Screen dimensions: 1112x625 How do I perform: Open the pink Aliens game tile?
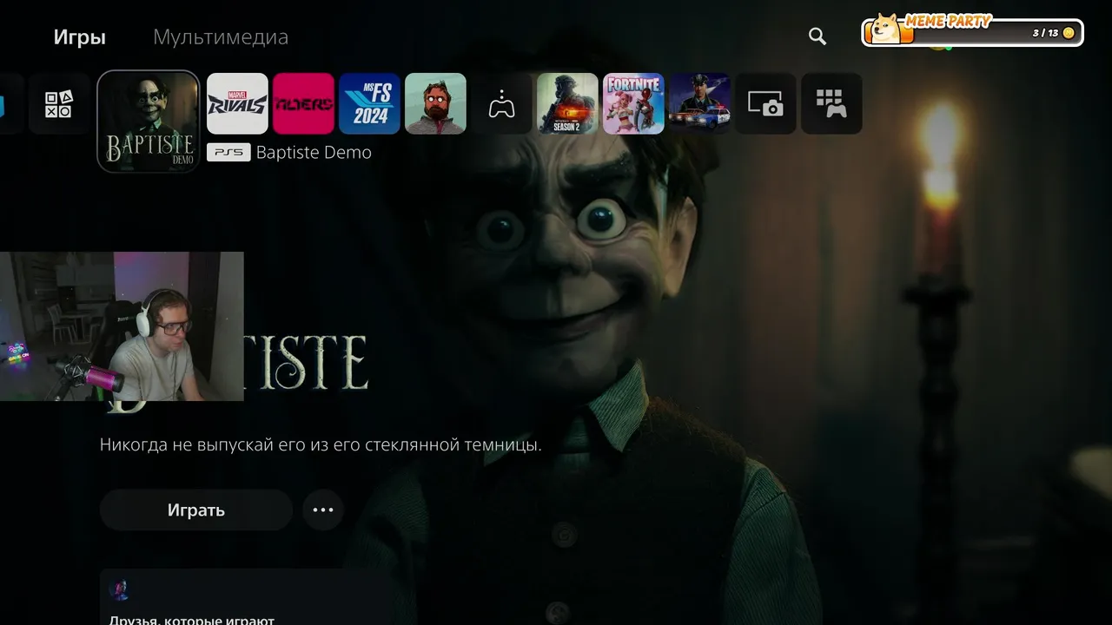(303, 103)
